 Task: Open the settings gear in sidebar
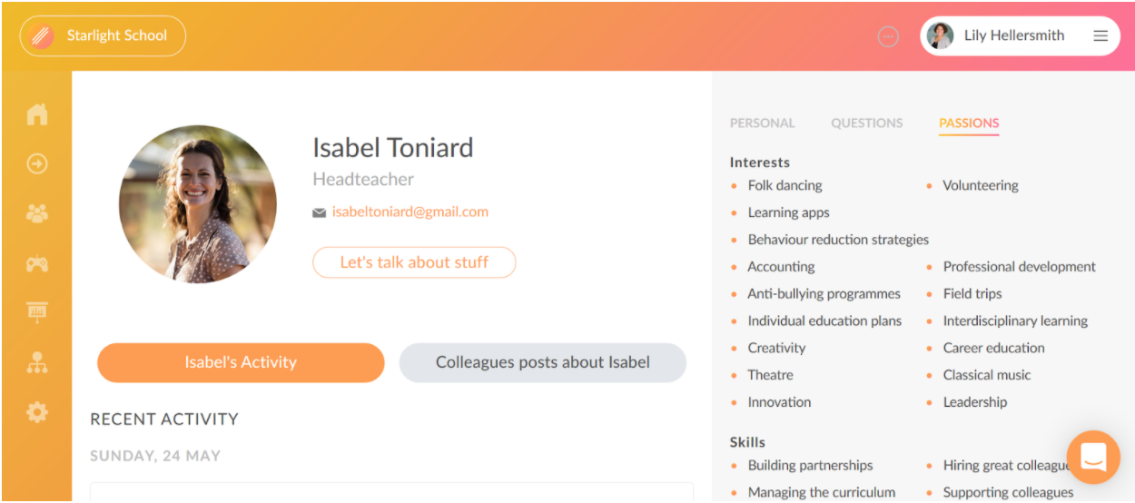pyautogui.click(x=36, y=413)
